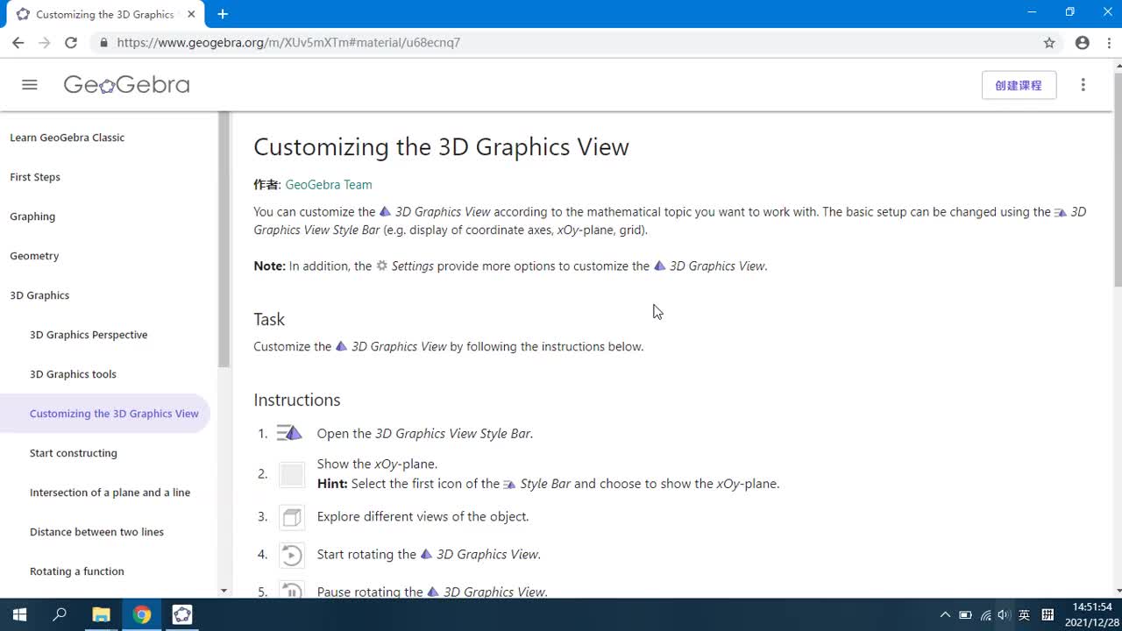Open Intersection of a plane and a line
The width and height of the screenshot is (1122, 631).
110,493
